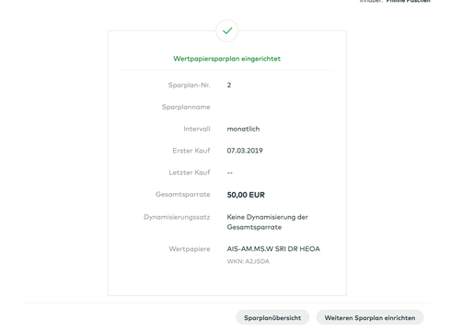This screenshot has width=474, height=331.
Task: Click the Erster Kauf label
Action: point(191,151)
